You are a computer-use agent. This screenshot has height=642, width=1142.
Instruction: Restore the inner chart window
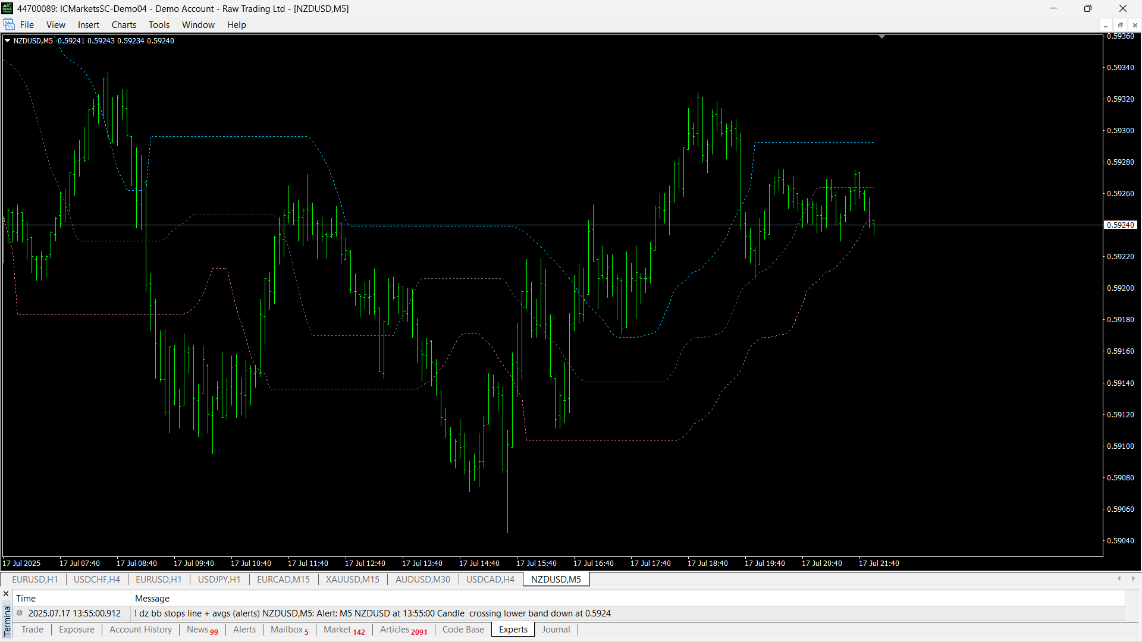pos(1120,25)
